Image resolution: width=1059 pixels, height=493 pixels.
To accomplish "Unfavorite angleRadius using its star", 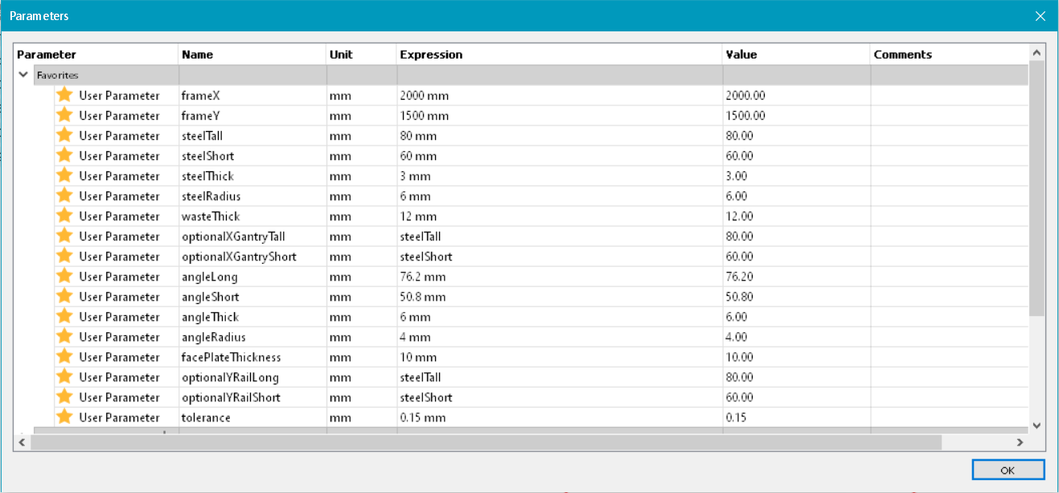I will (x=65, y=336).
